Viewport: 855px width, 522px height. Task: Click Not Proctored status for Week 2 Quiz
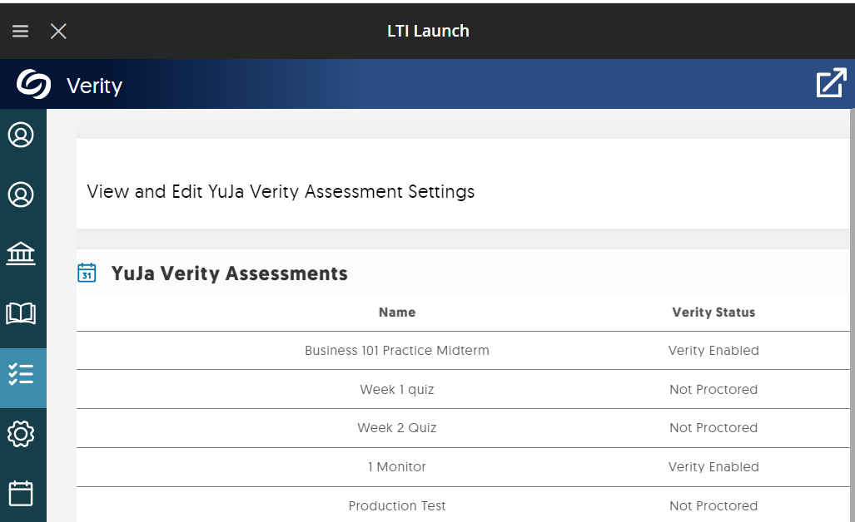(x=713, y=428)
